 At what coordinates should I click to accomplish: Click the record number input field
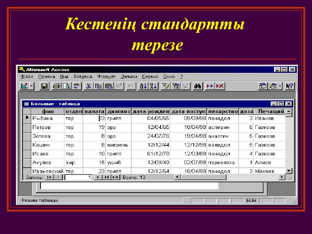tap(78, 177)
